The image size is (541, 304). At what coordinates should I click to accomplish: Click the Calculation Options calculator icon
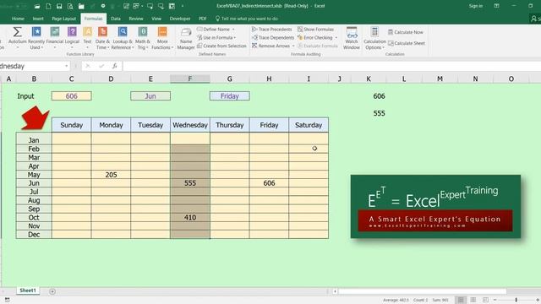(x=374, y=32)
